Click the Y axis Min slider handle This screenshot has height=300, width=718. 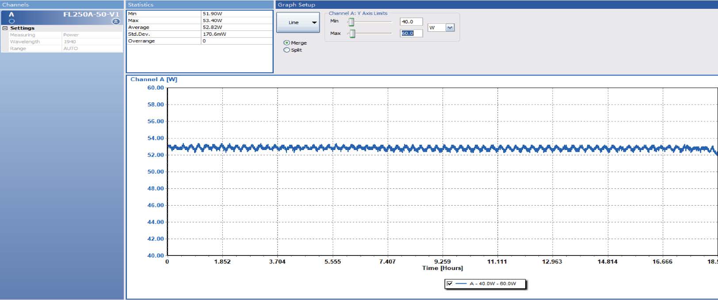pyautogui.click(x=351, y=22)
